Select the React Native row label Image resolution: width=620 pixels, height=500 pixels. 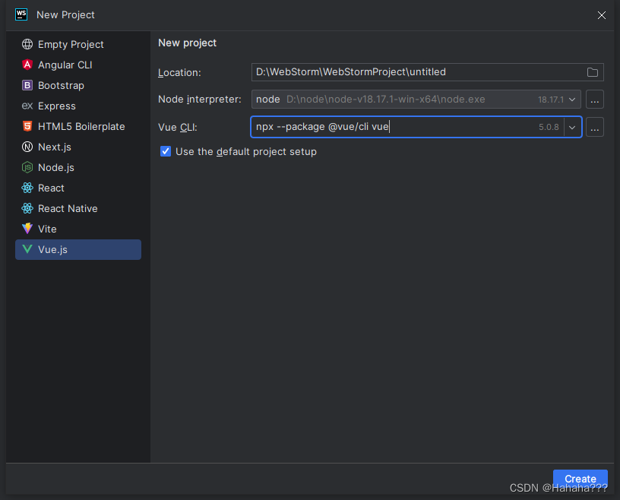68,208
